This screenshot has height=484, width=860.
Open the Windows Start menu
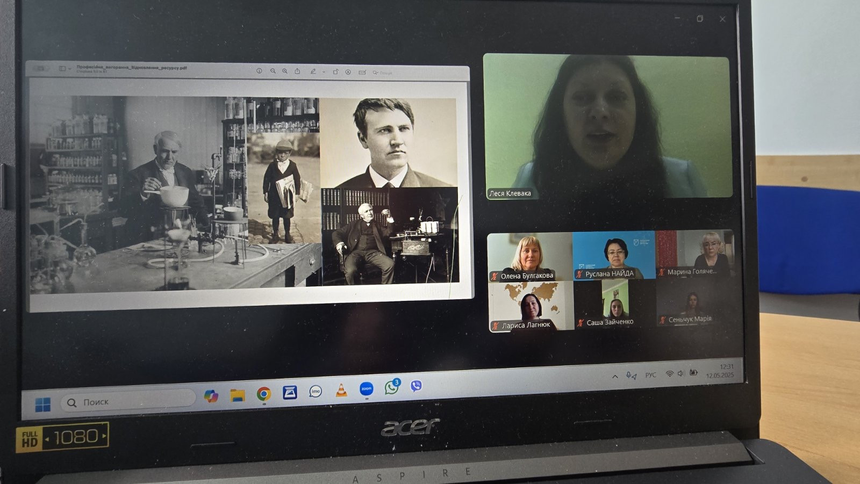point(43,404)
